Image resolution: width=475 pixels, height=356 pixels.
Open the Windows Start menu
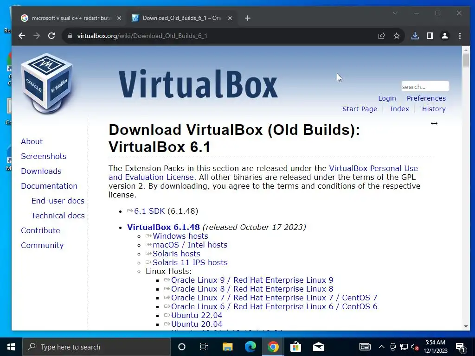(11, 347)
